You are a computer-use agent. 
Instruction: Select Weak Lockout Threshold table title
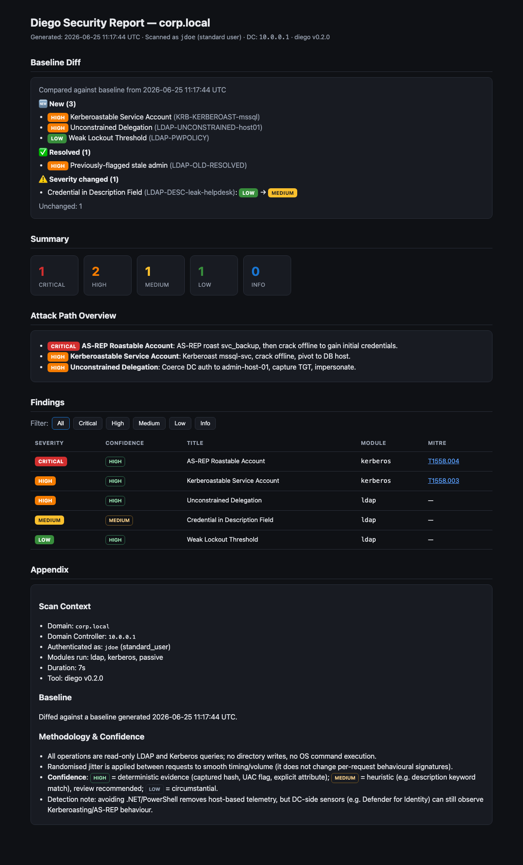point(222,539)
